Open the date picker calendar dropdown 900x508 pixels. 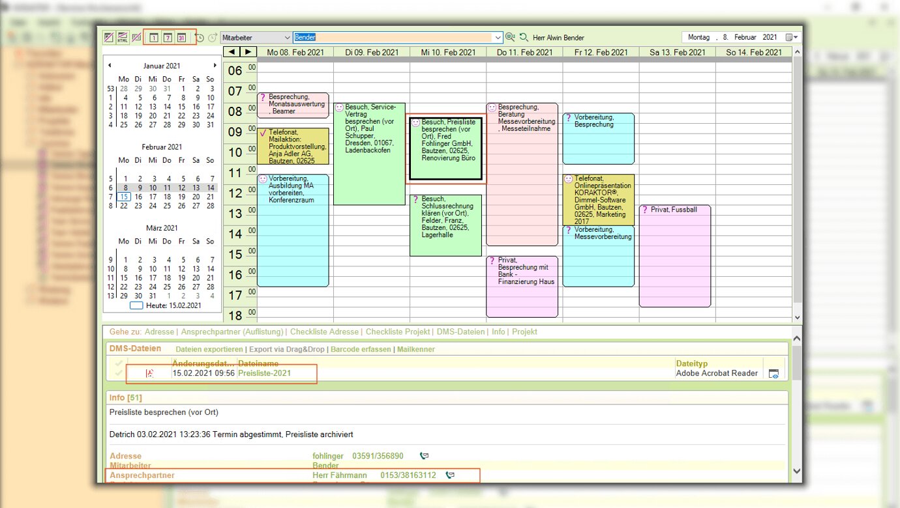(x=792, y=38)
